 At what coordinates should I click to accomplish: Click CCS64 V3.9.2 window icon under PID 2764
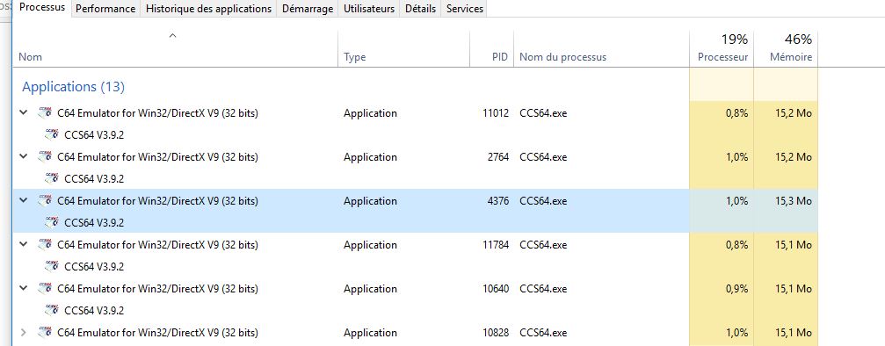pyautogui.click(x=52, y=179)
